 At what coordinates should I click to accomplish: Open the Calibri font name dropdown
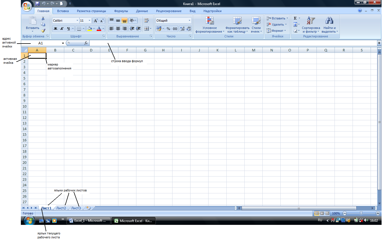tap(77, 21)
